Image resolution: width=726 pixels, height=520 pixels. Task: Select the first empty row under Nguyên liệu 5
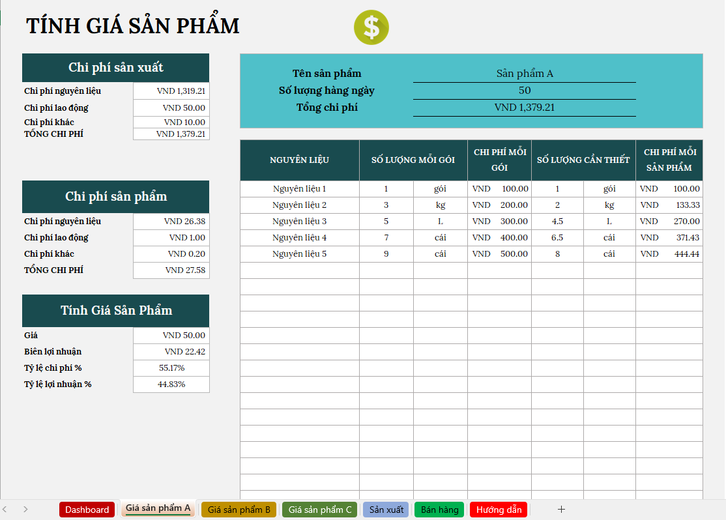coord(299,270)
